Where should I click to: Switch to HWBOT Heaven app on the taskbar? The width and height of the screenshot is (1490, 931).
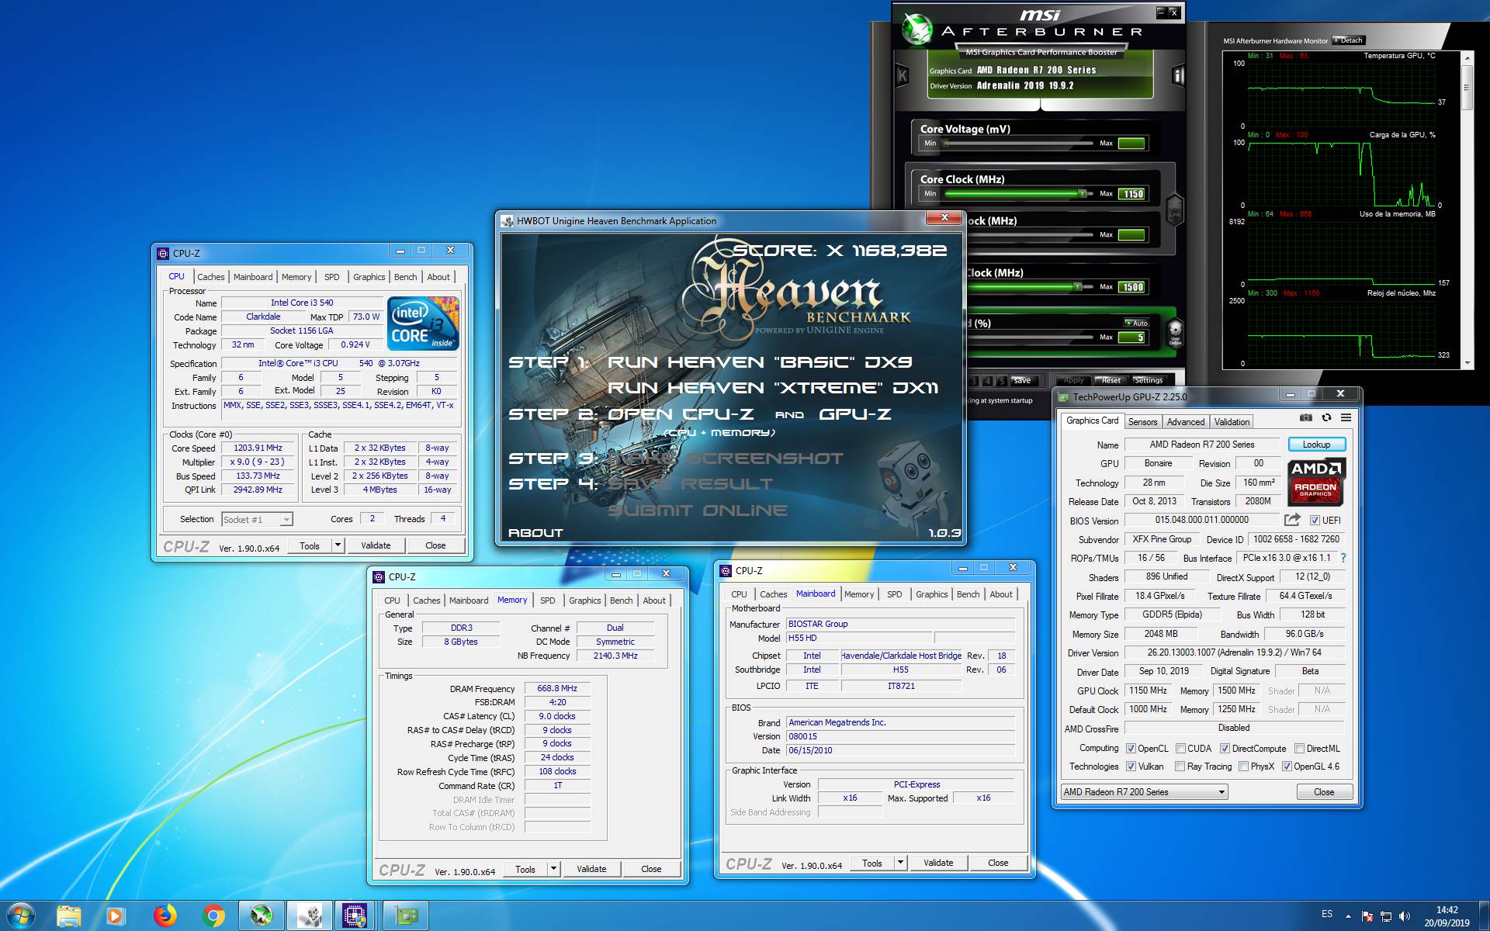pos(310,916)
